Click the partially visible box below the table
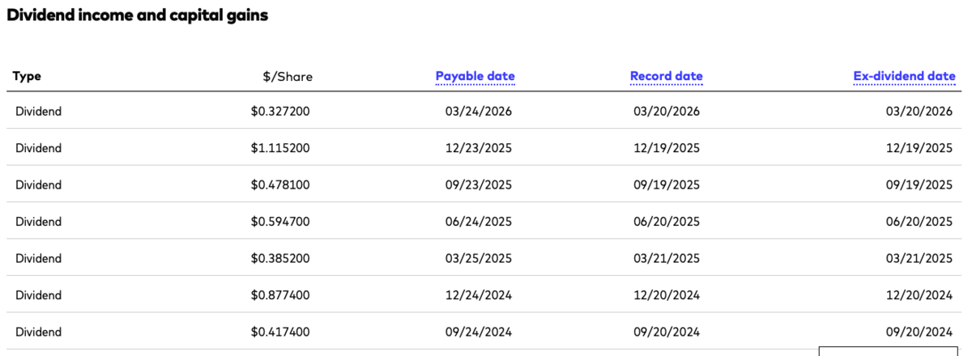Screen dimensions: 972x356 [x=894, y=351]
